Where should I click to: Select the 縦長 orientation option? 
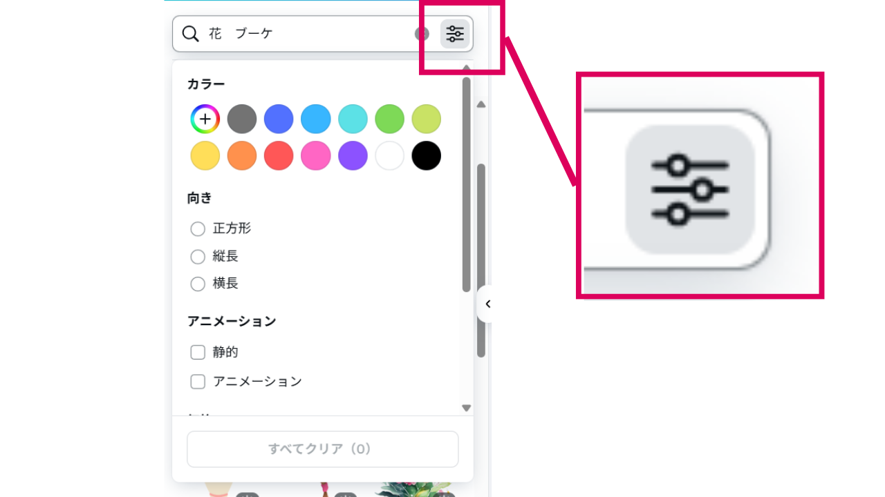click(x=198, y=257)
